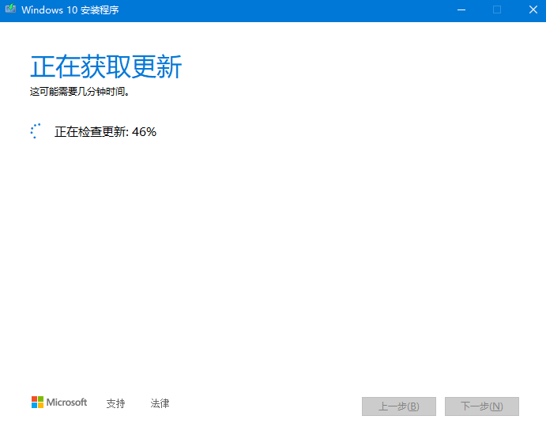The width and height of the screenshot is (546, 431).
Task: Click the spinning loading indicator
Action: 35,131
